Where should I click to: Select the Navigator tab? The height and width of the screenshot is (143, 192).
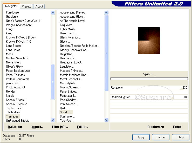coord(11,6)
